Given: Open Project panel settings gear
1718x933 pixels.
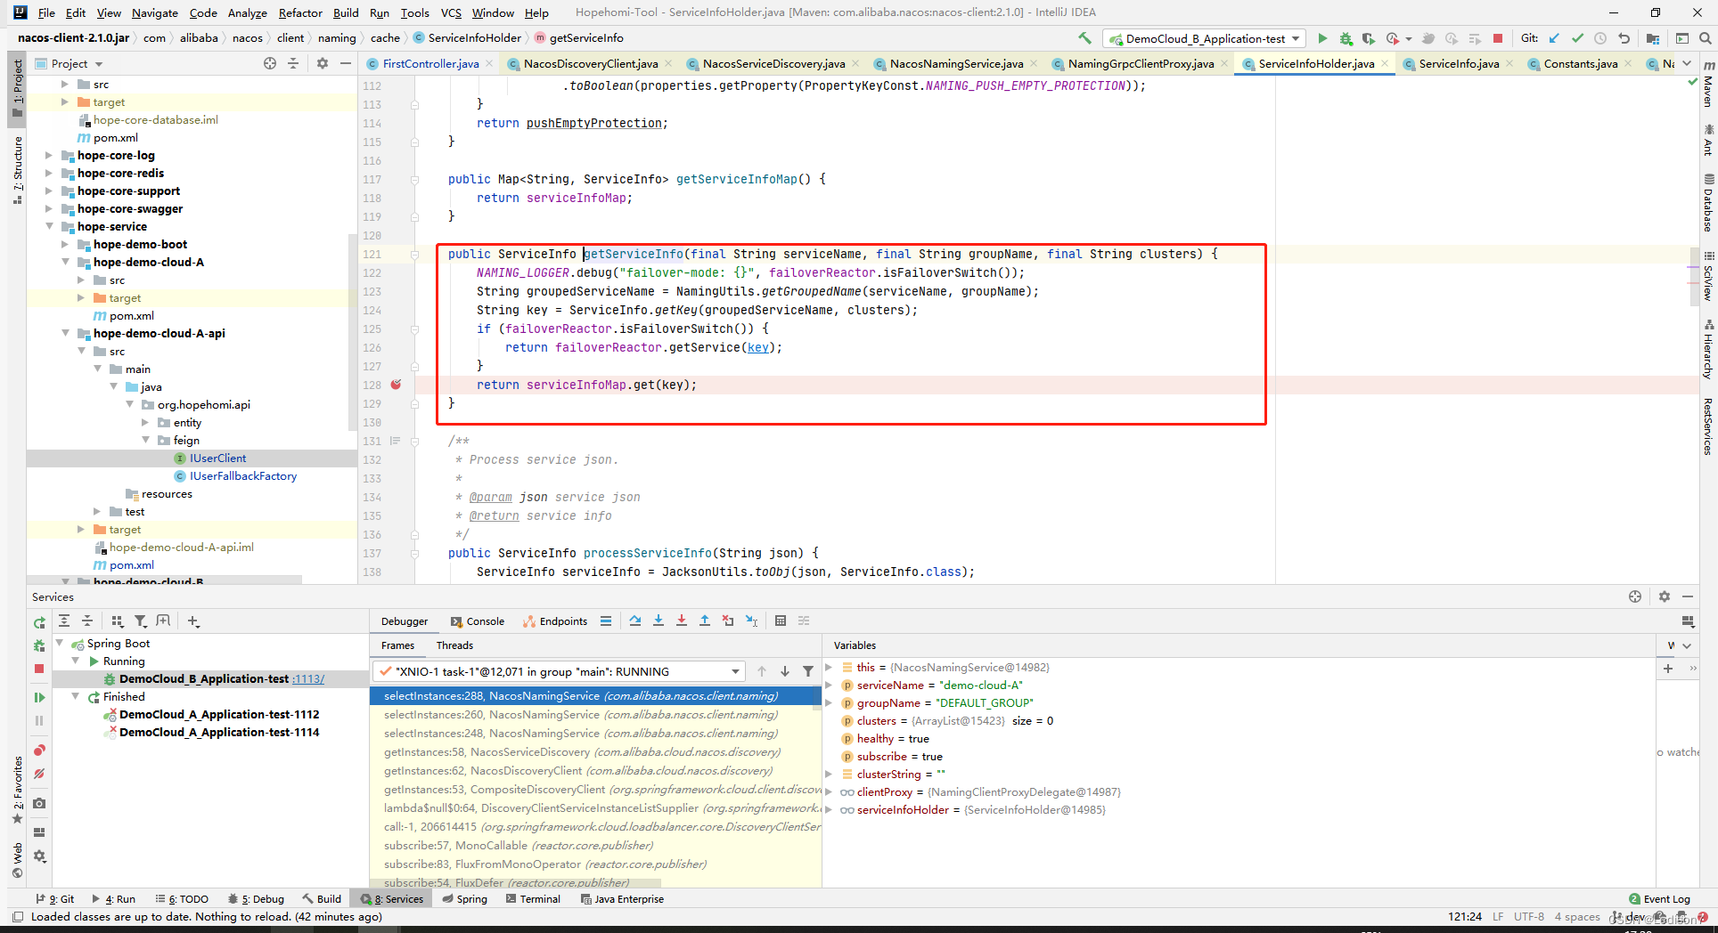Looking at the screenshot, I should tap(323, 63).
